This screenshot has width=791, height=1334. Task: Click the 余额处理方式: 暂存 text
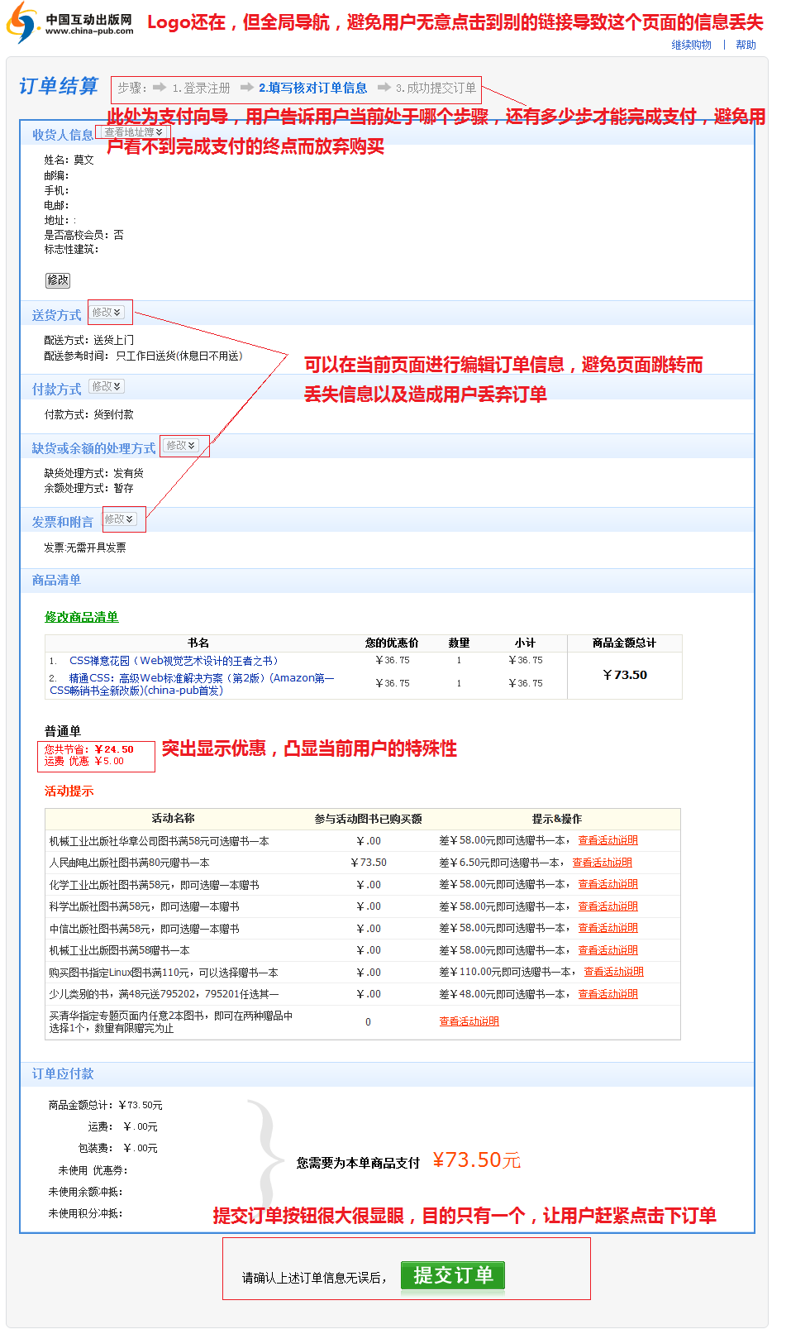[88, 488]
